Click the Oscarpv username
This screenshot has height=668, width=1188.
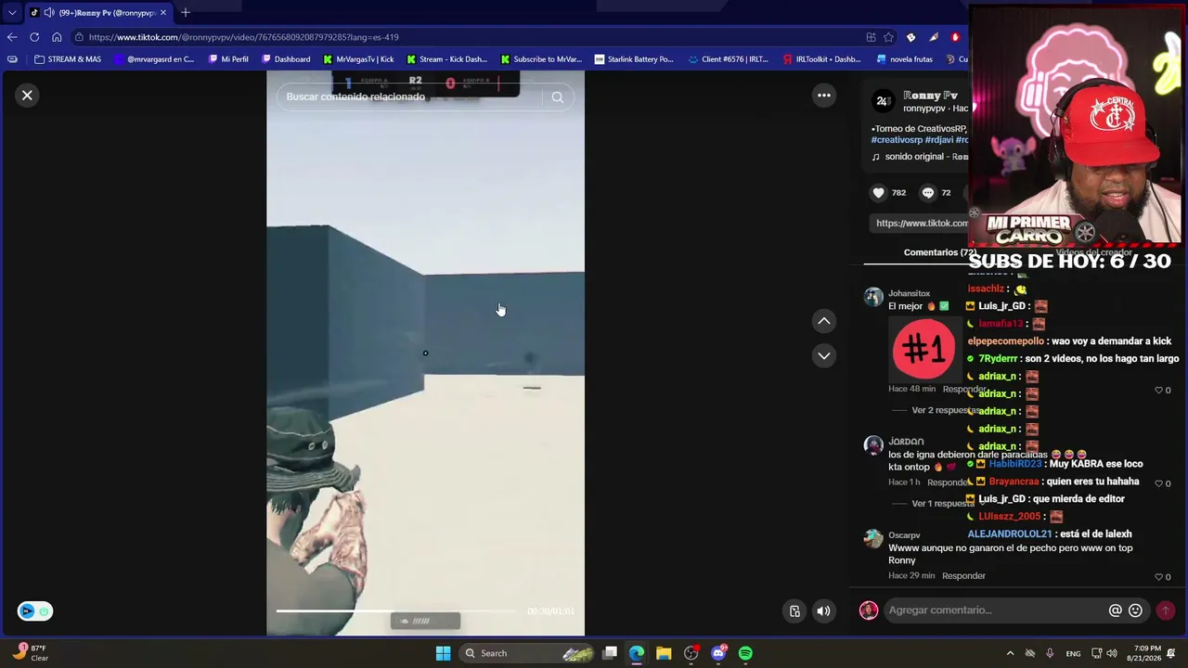coord(904,535)
